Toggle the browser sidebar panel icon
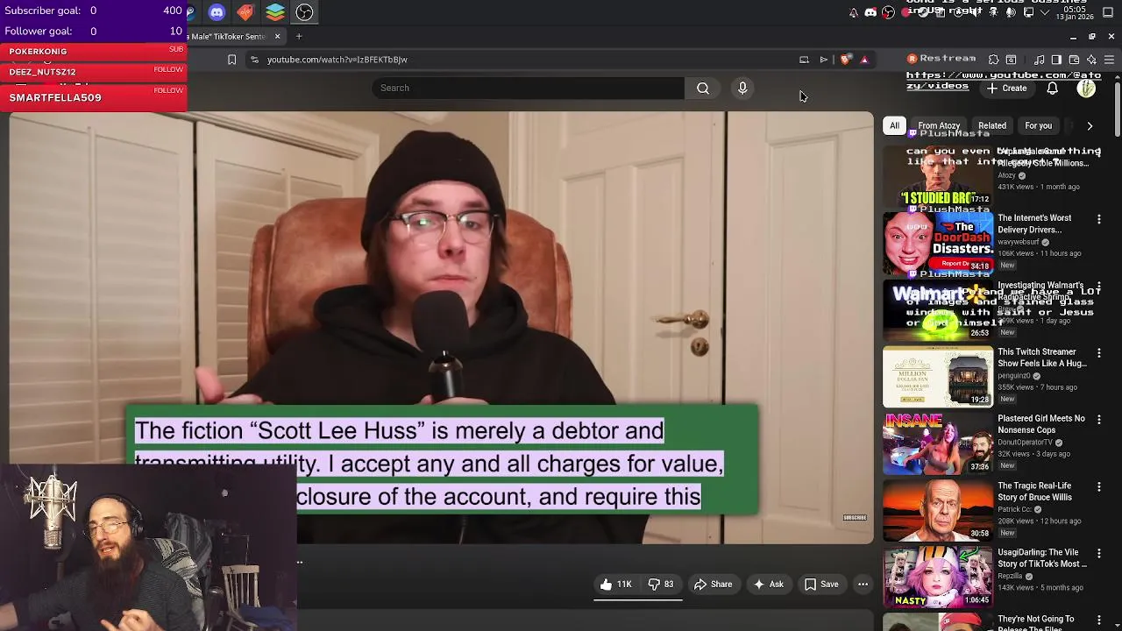Screen dimensions: 1122x631 coord(1056,60)
